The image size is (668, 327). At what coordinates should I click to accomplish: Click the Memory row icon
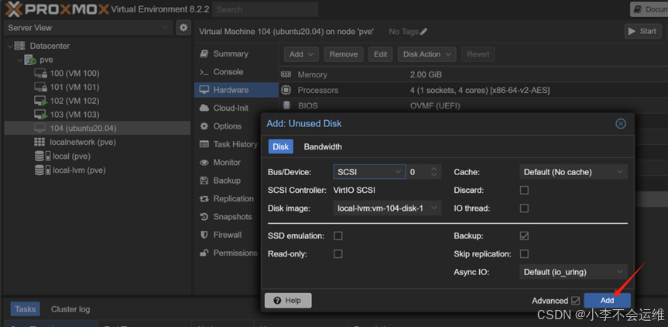tap(286, 74)
